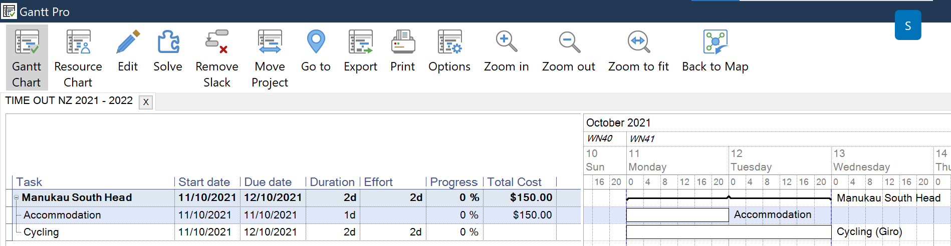Select the Accommodation task row

pos(62,215)
